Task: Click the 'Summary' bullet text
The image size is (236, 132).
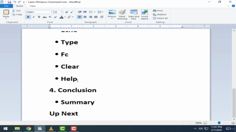Action: tap(78, 102)
